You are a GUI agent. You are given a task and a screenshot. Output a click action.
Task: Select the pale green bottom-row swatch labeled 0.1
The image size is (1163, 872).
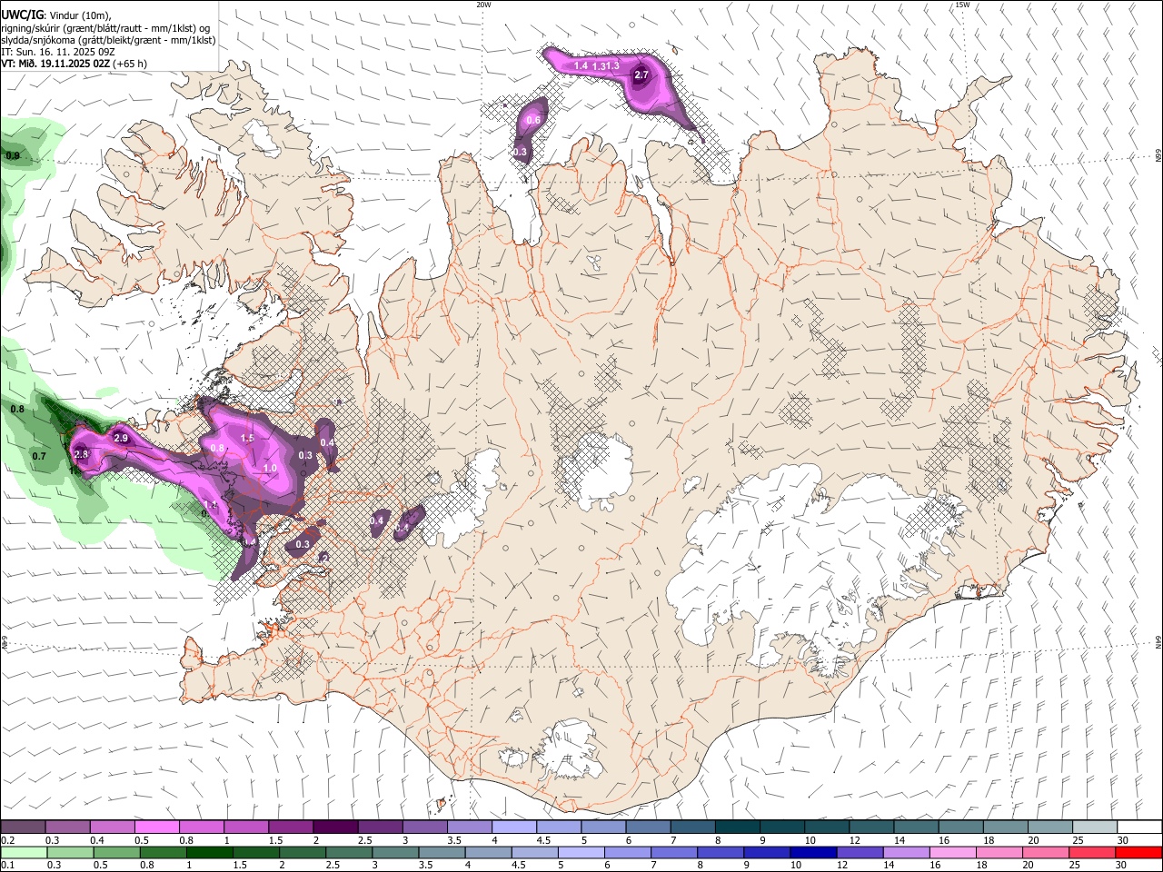click(x=24, y=852)
